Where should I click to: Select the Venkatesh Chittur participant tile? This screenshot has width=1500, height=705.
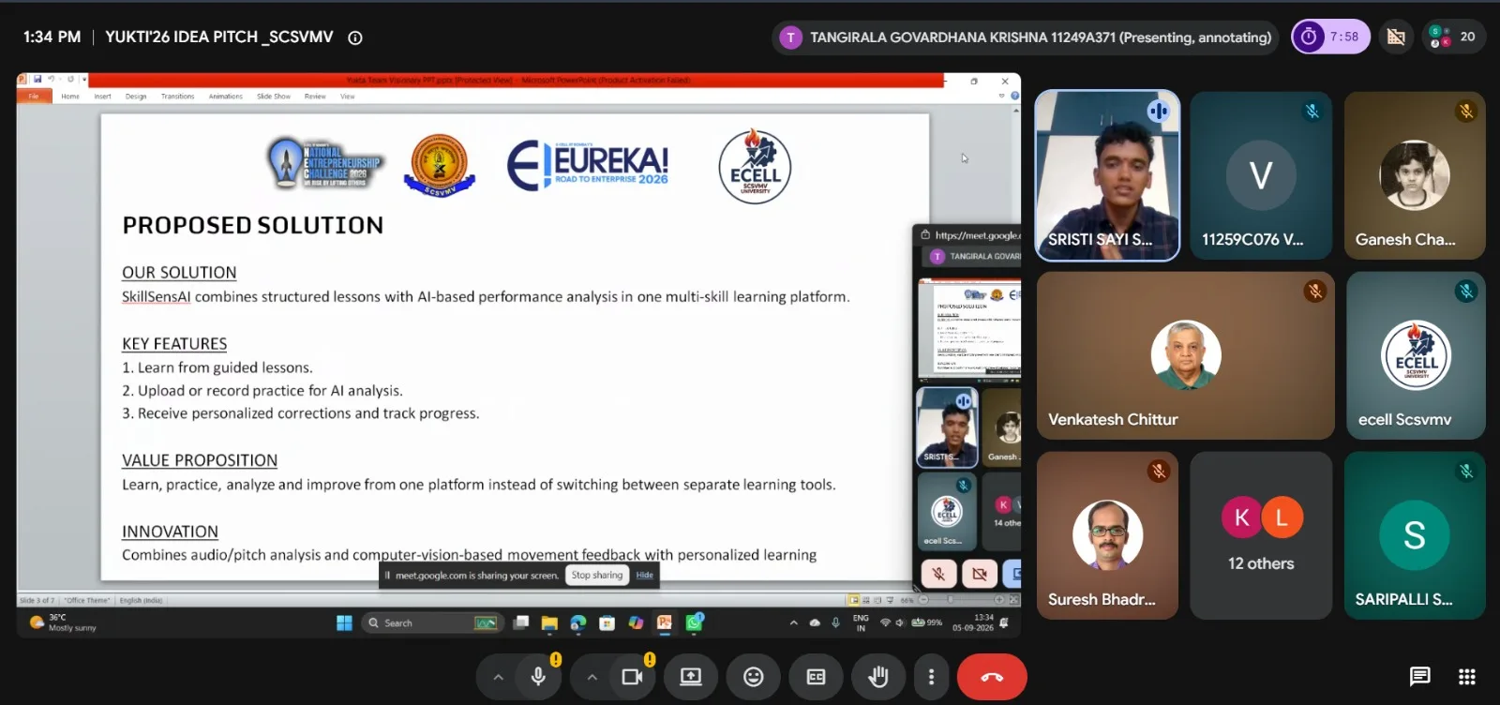click(x=1186, y=355)
